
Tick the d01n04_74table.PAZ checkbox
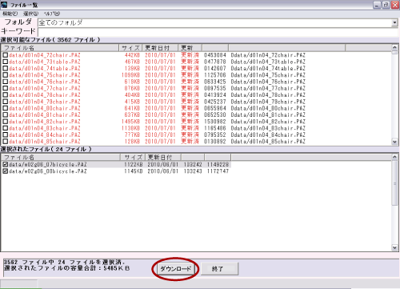point(5,69)
